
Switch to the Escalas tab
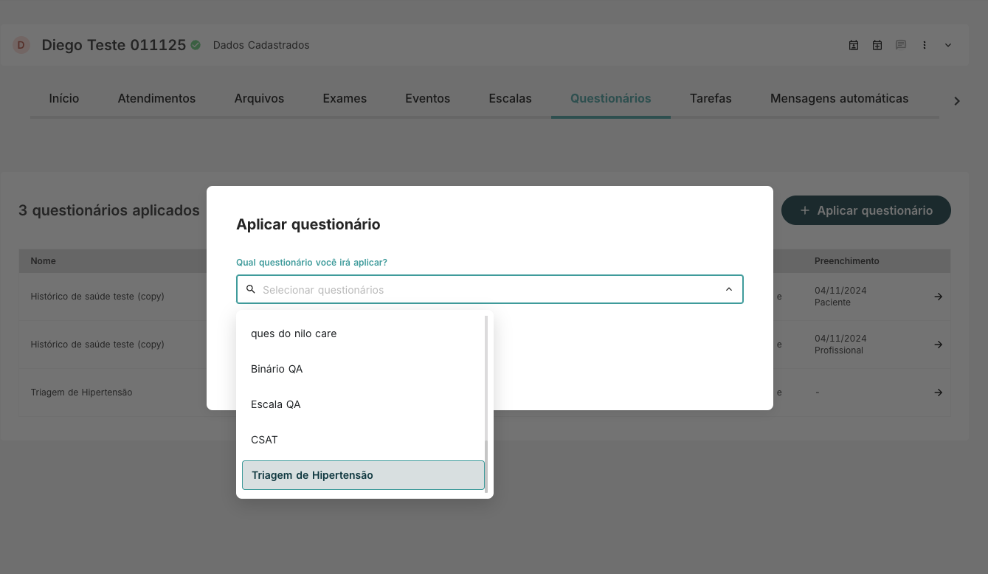pyautogui.click(x=510, y=98)
